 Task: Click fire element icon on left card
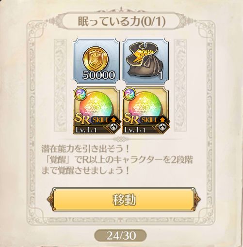[x=113, y=127]
